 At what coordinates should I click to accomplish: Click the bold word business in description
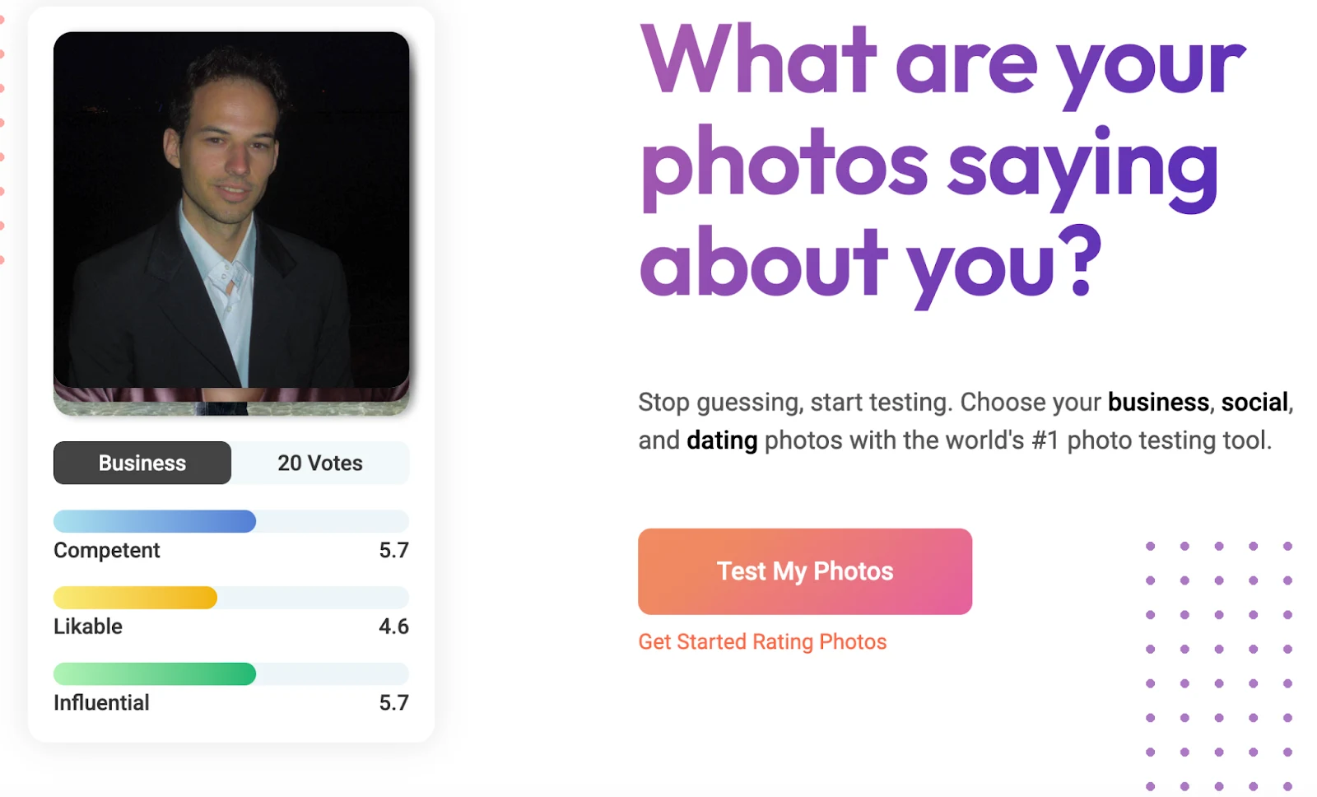coord(1158,402)
